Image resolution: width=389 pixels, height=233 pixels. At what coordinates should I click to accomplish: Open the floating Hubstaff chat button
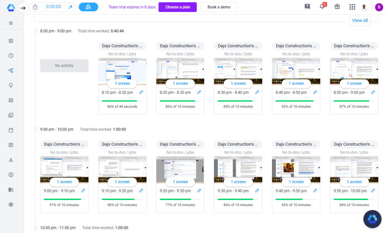(372, 219)
